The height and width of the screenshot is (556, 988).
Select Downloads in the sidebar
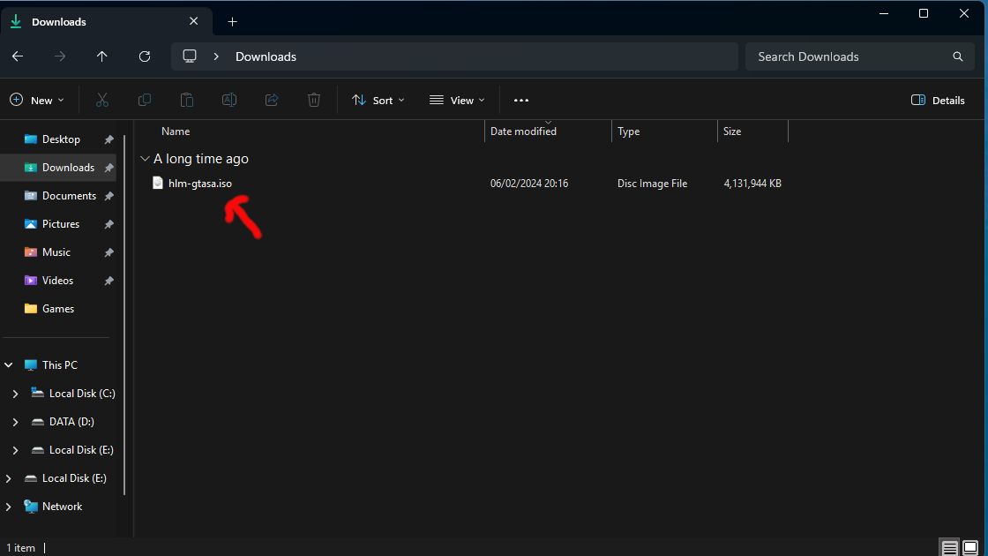[58, 168]
